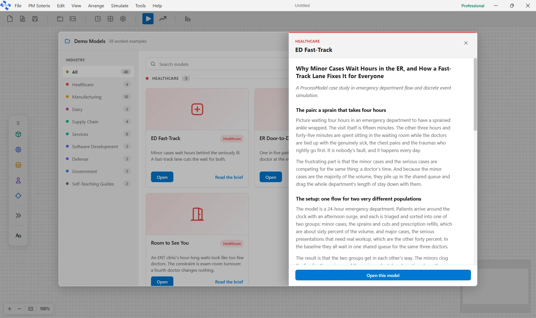Viewport: 536px width, 318px height.
Task: Click the HEALTHCARE section header
Action: pos(165,78)
